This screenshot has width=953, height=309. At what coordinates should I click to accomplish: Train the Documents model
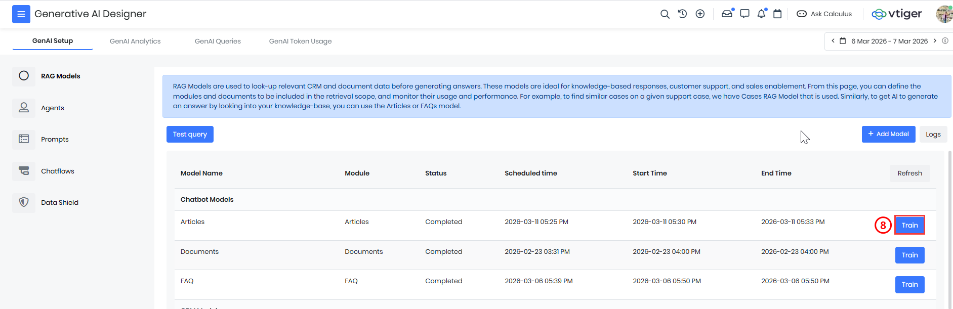pyautogui.click(x=909, y=255)
